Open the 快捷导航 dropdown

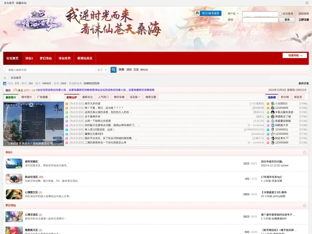pos(295,55)
